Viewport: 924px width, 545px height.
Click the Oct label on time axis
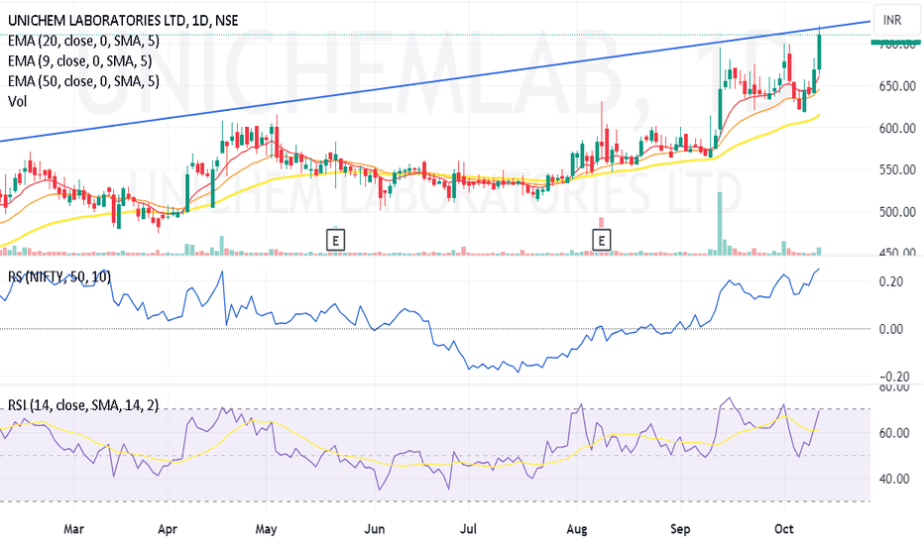(x=784, y=529)
